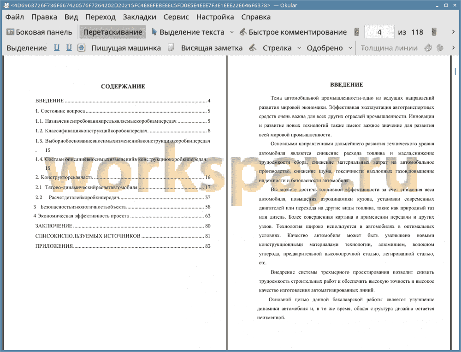The width and height of the screenshot is (461, 352).
Task: Go to the next page using the icon right of 118
Action: click(434, 32)
